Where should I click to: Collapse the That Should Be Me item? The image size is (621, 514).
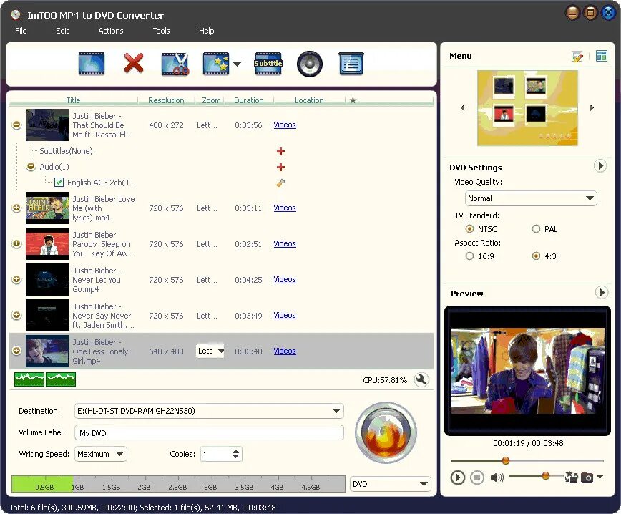coord(16,125)
